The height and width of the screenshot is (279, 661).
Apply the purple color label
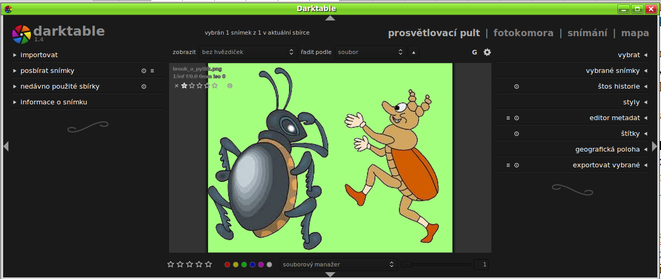coord(261,265)
